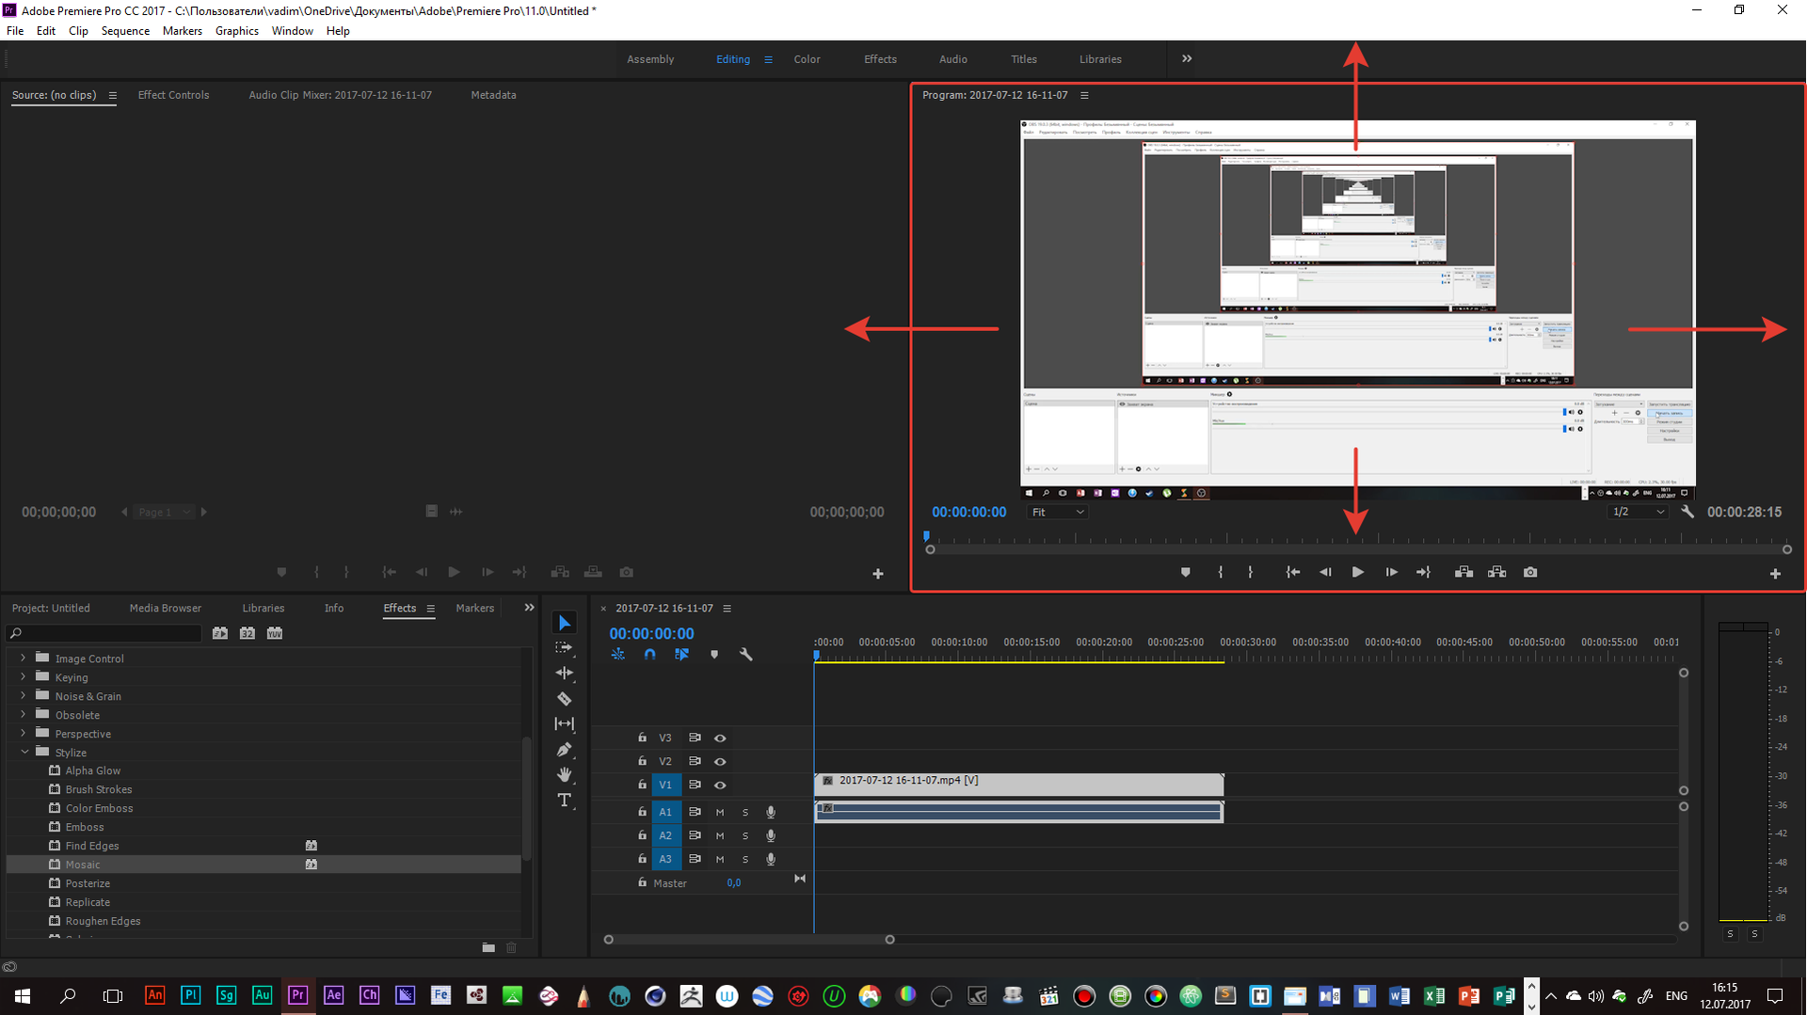Select the Hand tool
Screen dimensions: 1807x1015
point(564,774)
